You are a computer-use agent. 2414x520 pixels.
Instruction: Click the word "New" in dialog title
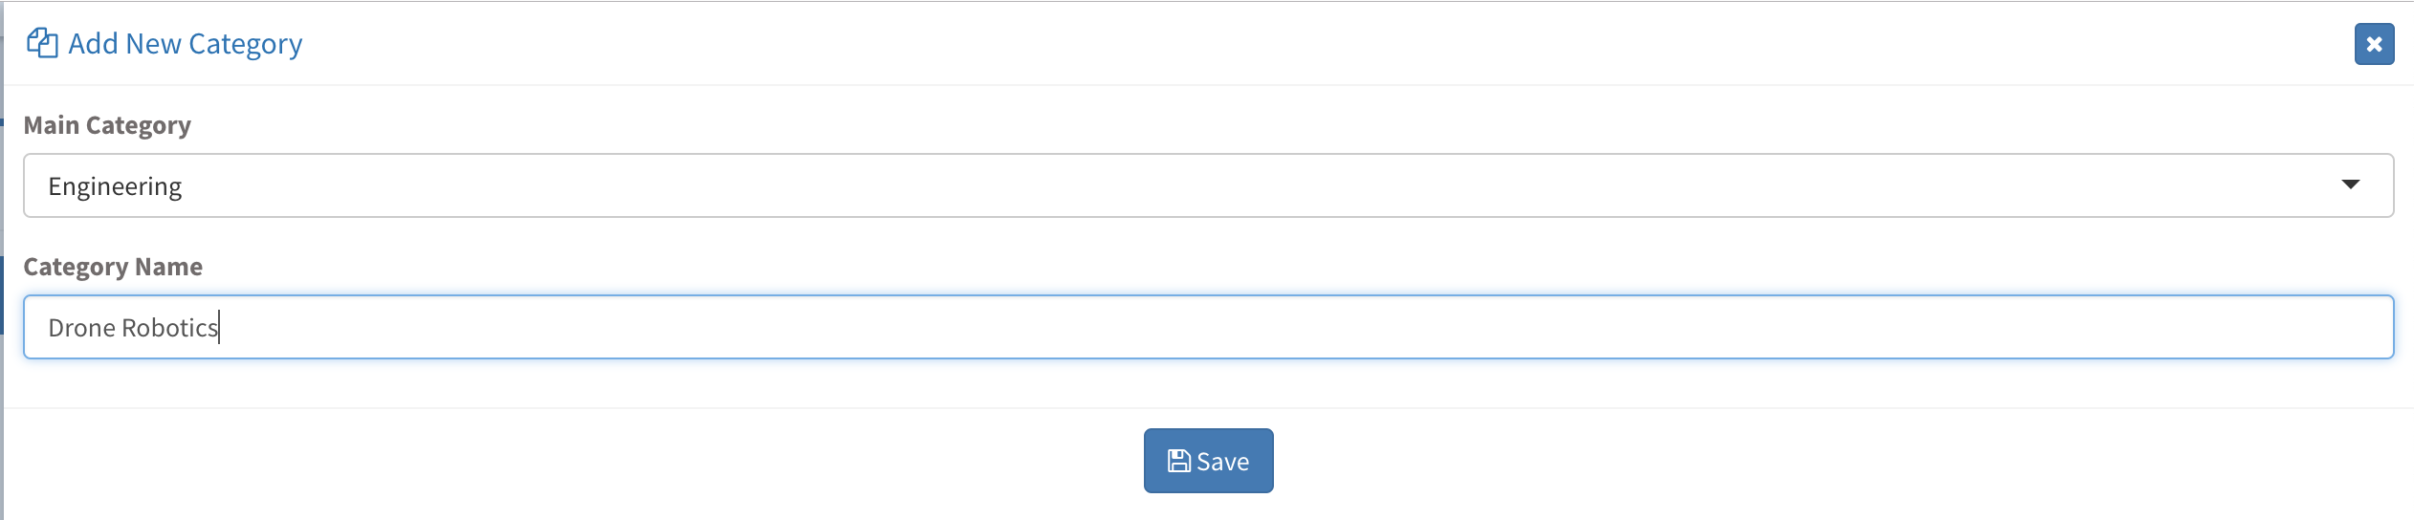[153, 44]
